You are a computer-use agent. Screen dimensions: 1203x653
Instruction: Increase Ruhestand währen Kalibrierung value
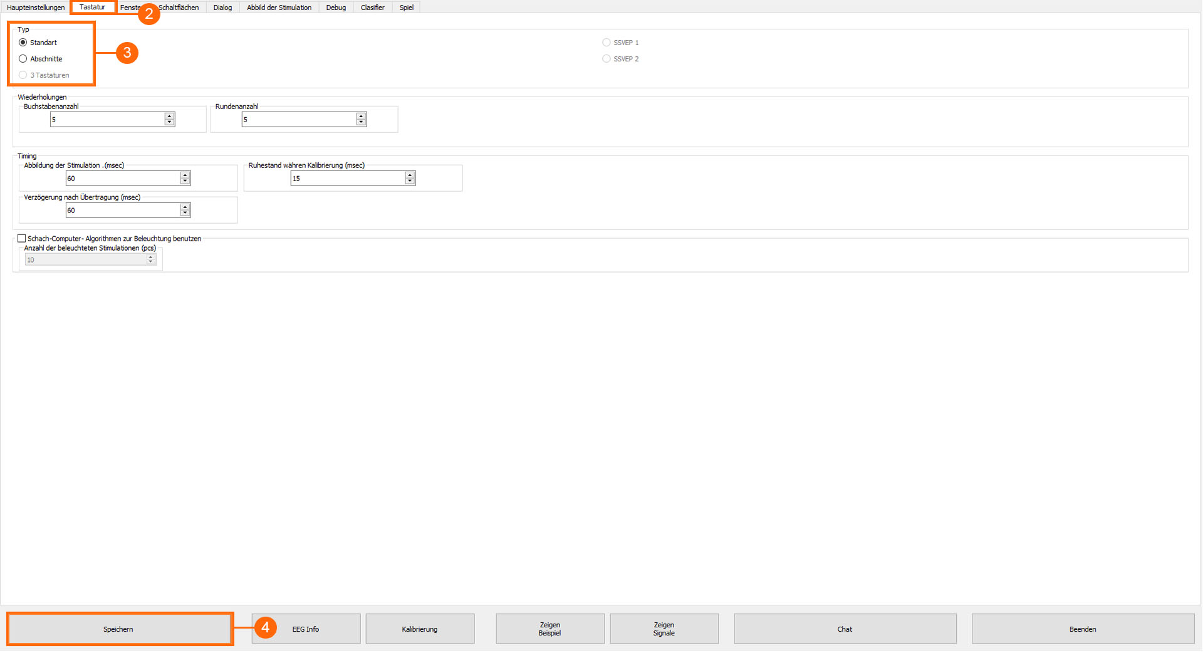410,175
